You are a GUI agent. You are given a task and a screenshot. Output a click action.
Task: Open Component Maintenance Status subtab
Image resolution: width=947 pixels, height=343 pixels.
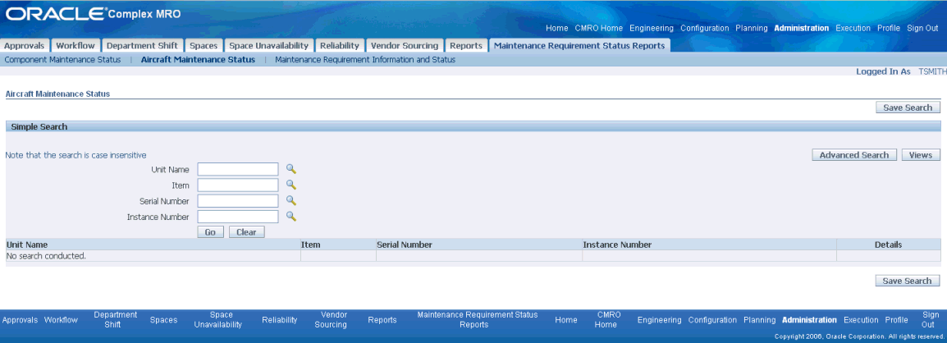62,60
